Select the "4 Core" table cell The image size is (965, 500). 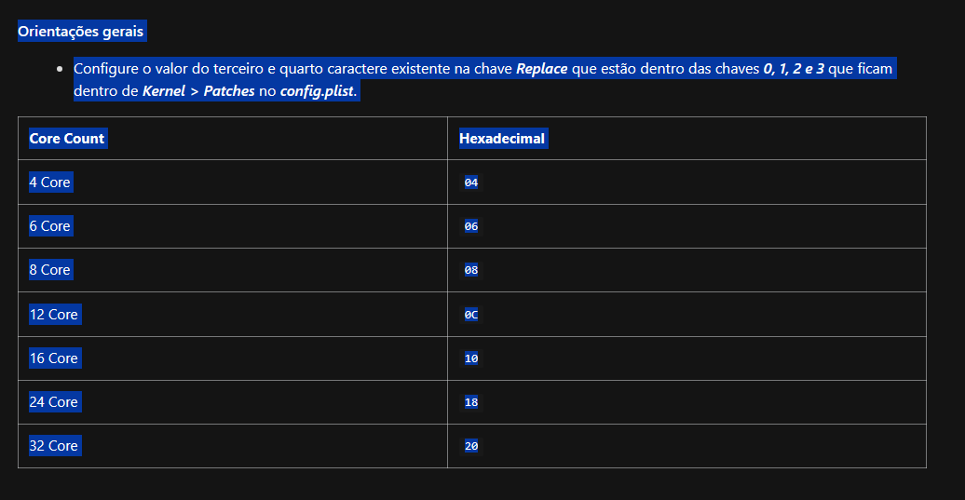coord(50,182)
